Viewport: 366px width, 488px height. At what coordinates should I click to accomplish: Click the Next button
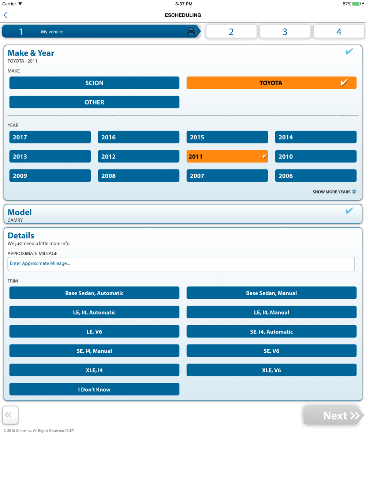pyautogui.click(x=334, y=415)
